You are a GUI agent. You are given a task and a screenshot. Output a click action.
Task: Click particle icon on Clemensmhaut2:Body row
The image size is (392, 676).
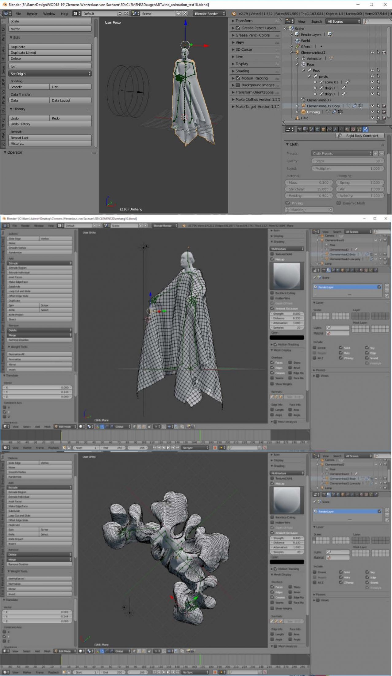pos(361,106)
